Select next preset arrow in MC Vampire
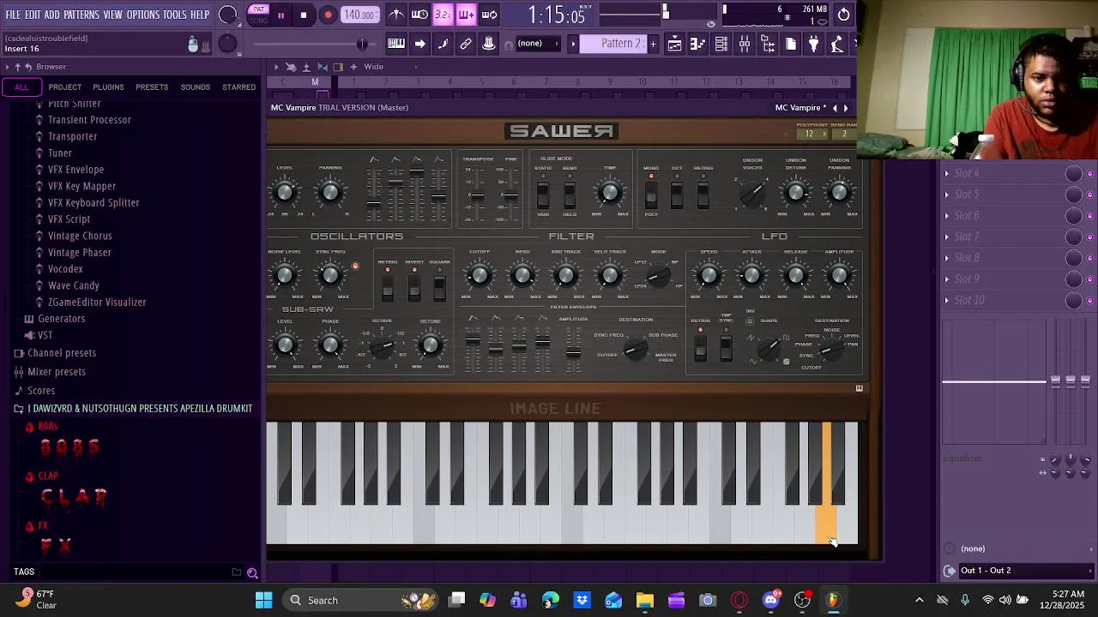 pyautogui.click(x=845, y=108)
